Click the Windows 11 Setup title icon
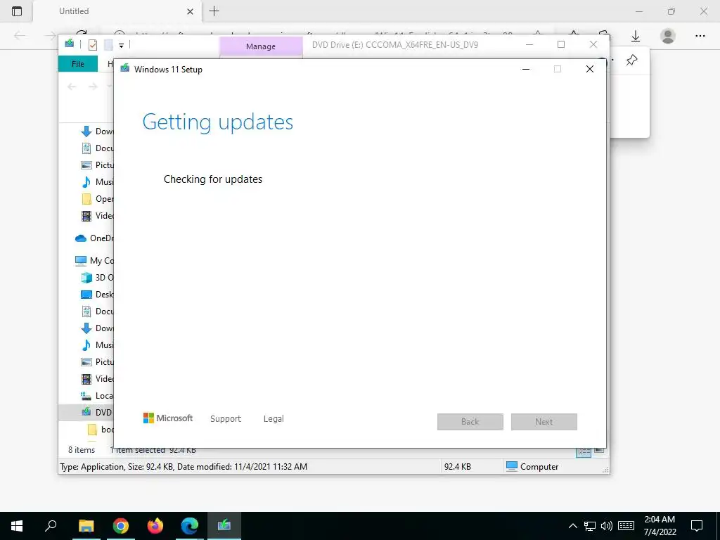This screenshot has width=720, height=540. click(125, 69)
